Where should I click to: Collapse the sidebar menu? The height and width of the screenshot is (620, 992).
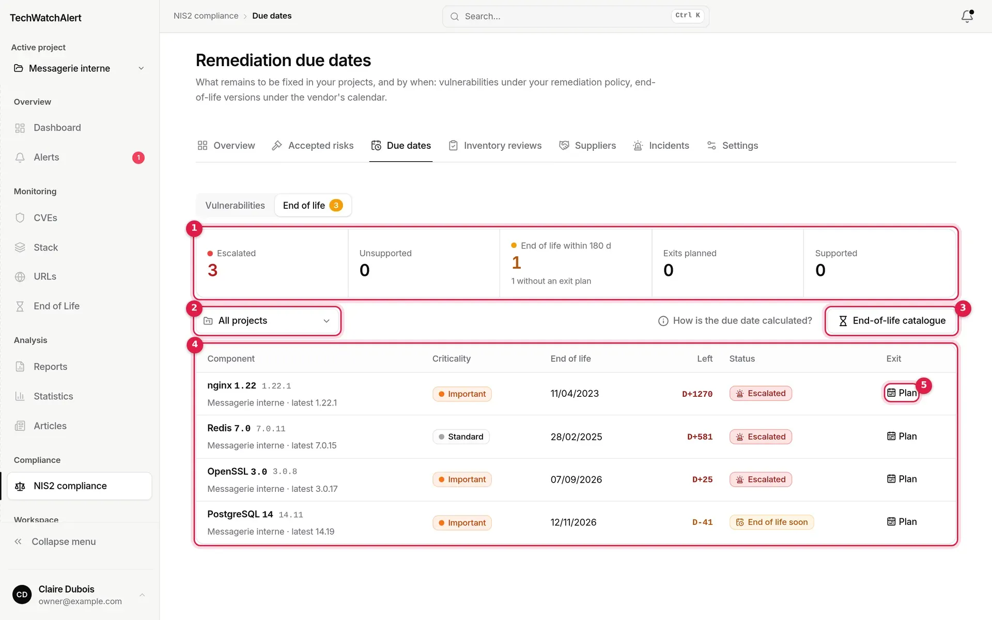[55, 541]
